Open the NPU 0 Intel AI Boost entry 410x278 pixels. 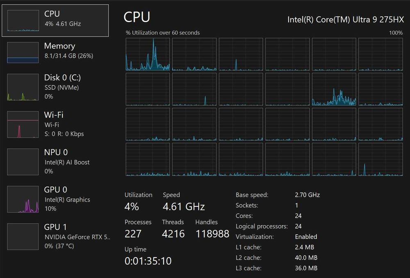coord(66,162)
